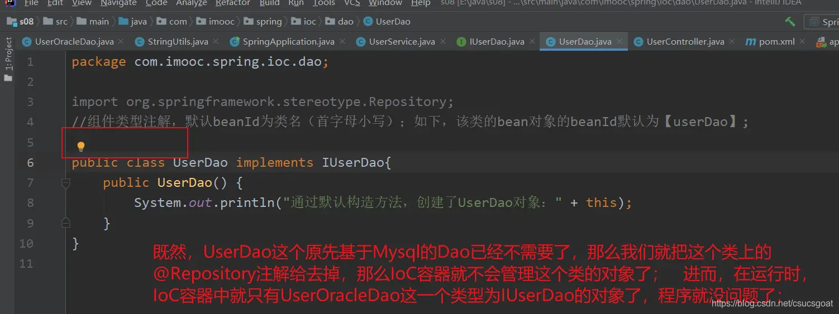Close the pom.xml tab
The image size is (839, 314).
tap(803, 41)
